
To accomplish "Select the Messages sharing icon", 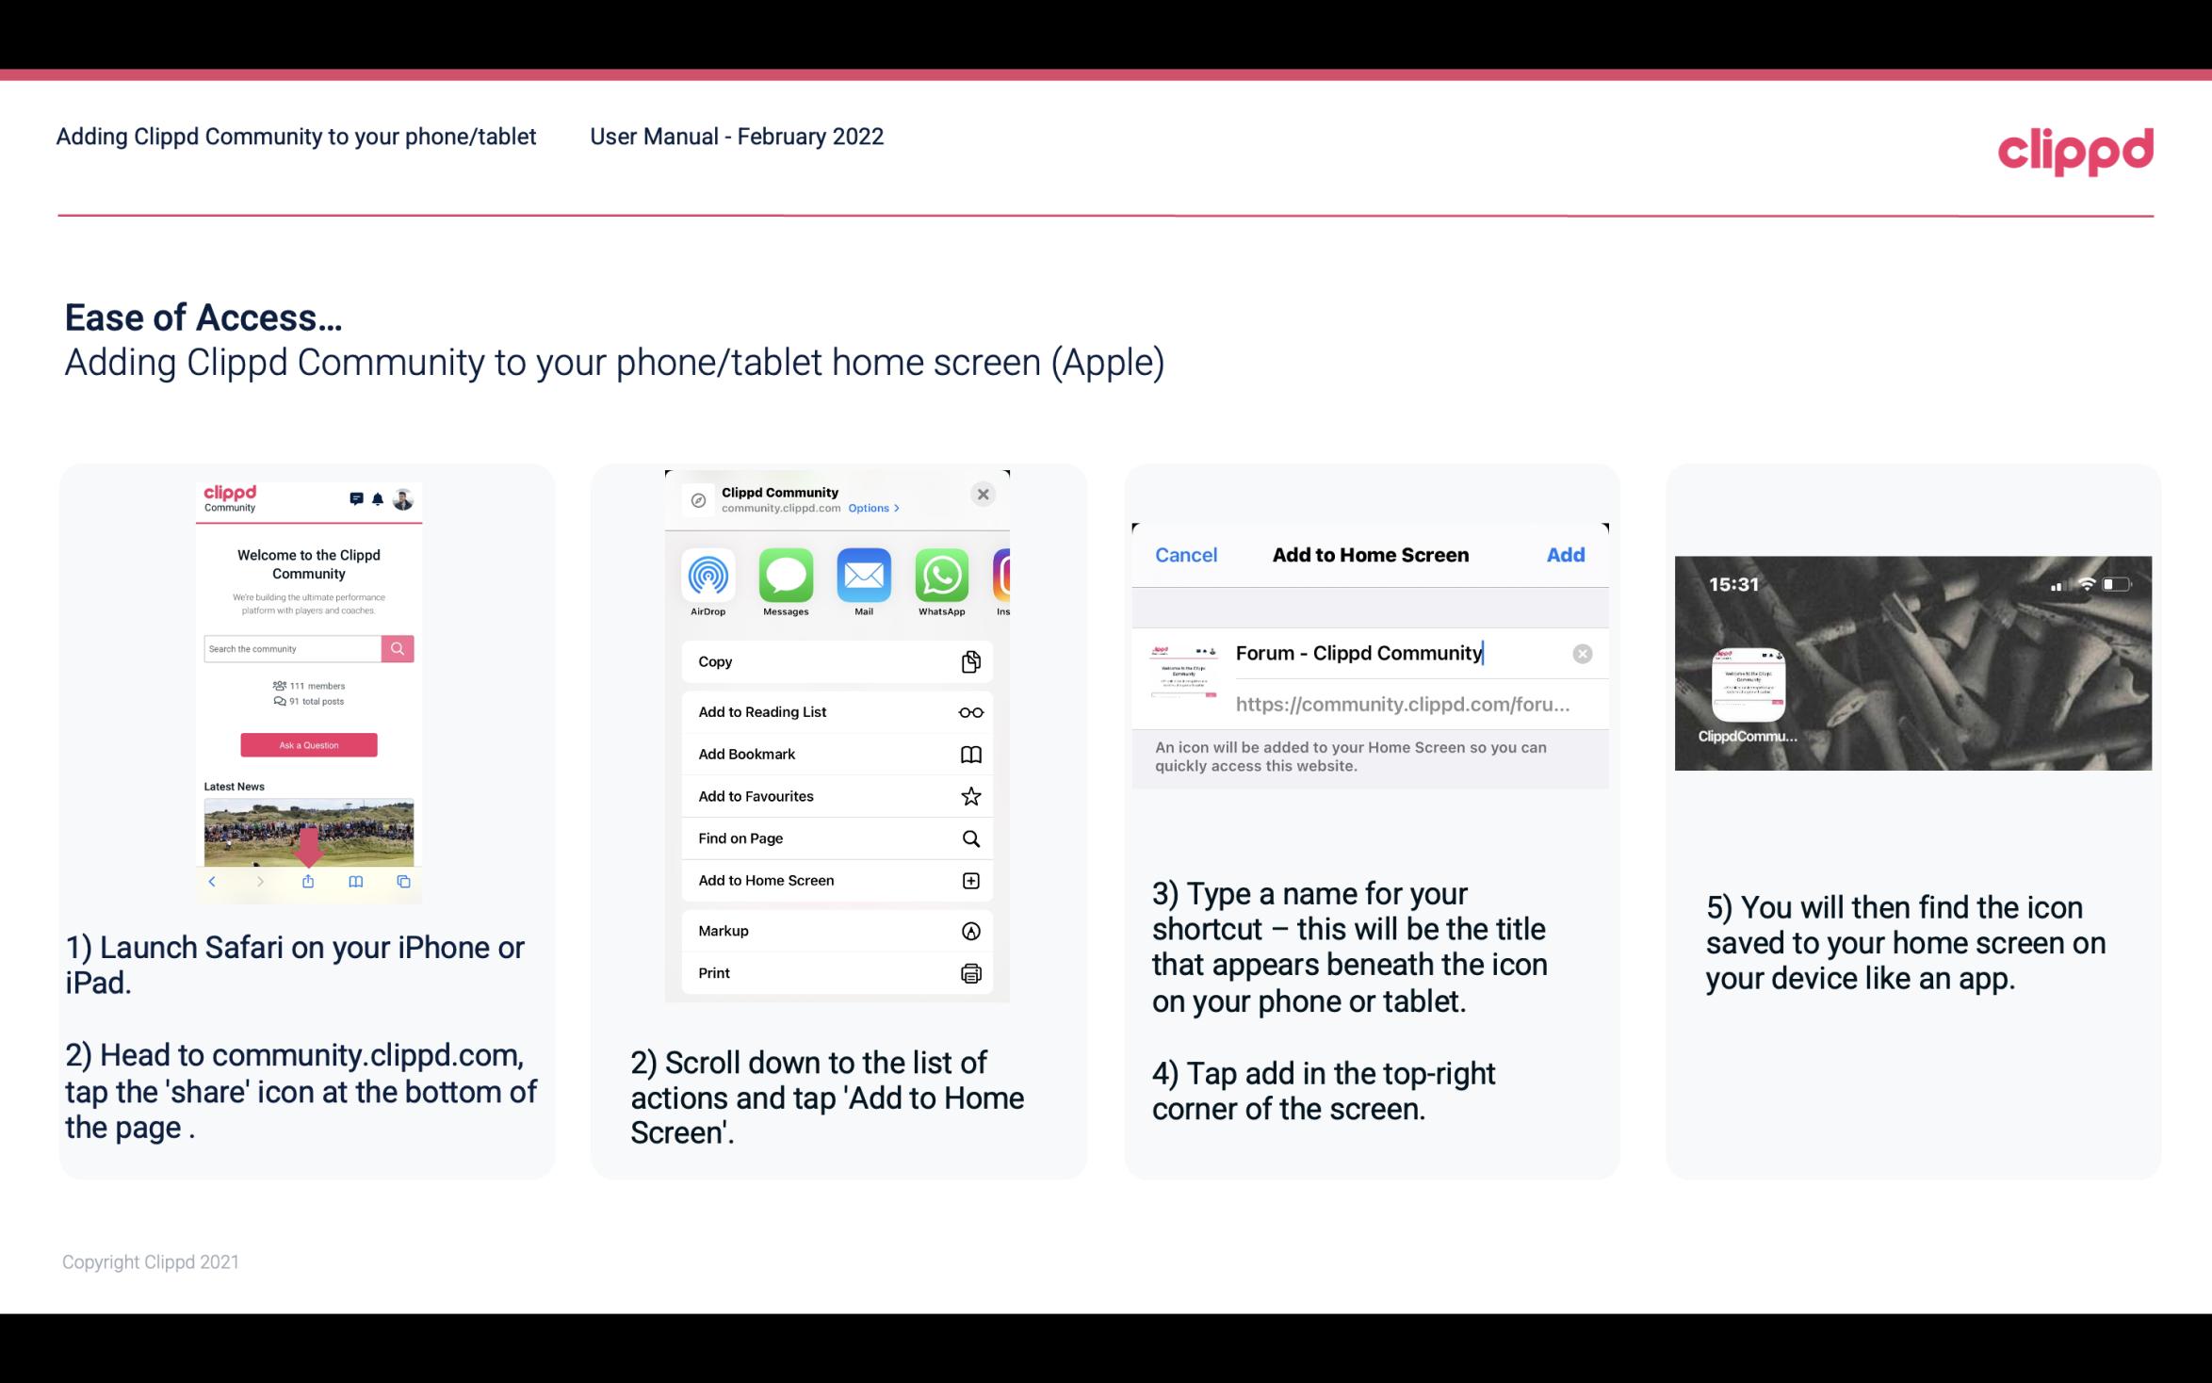I will point(784,576).
